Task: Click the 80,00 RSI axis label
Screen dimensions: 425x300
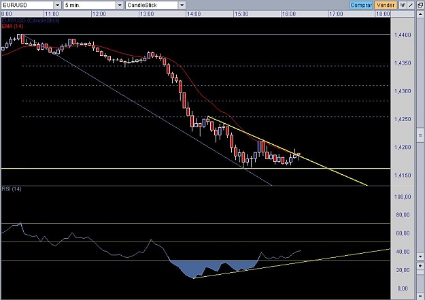Action: tap(403, 215)
